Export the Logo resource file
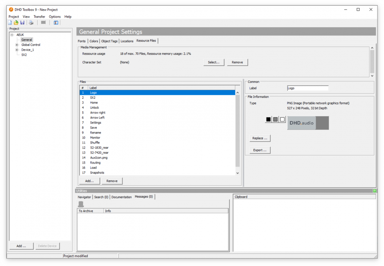Screen dimensions: 384x266 [260, 150]
